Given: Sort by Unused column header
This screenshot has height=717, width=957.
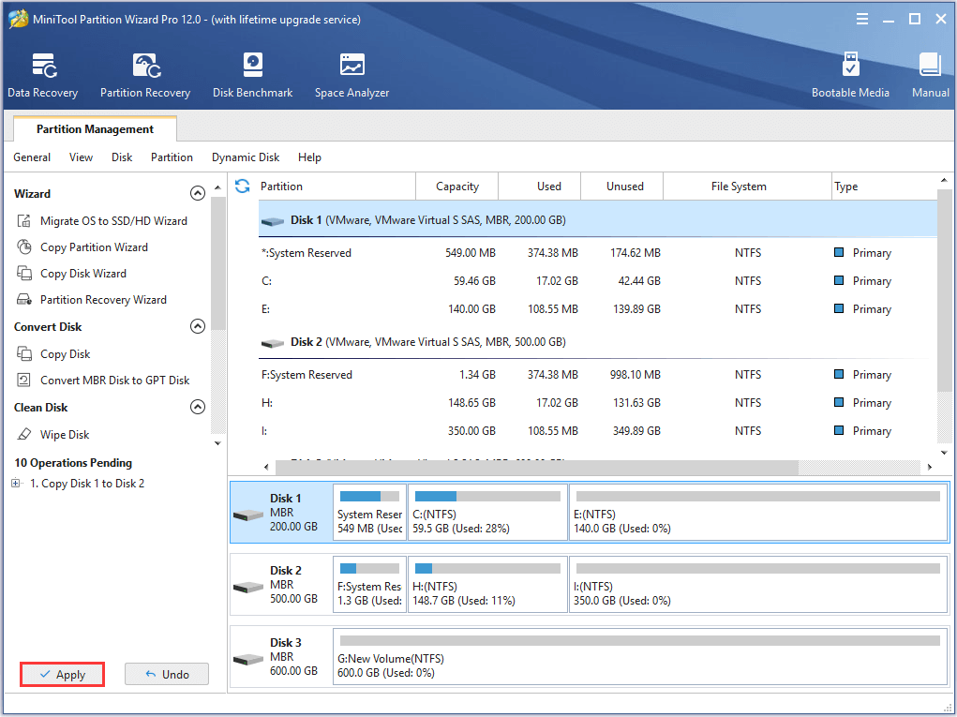Looking at the screenshot, I should [624, 187].
